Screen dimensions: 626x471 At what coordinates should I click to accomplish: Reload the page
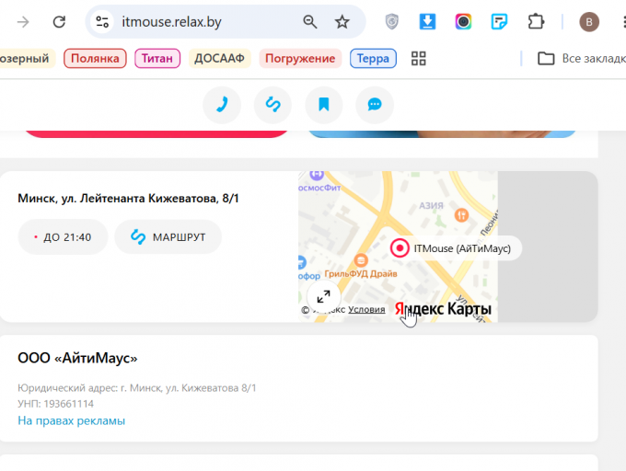[x=59, y=22]
